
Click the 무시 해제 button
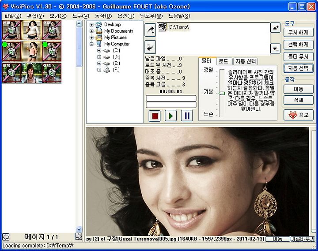(x=298, y=32)
